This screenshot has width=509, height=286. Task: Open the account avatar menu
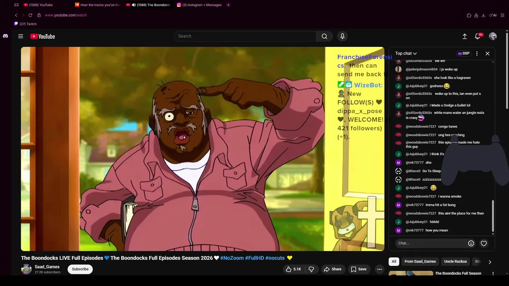click(493, 36)
